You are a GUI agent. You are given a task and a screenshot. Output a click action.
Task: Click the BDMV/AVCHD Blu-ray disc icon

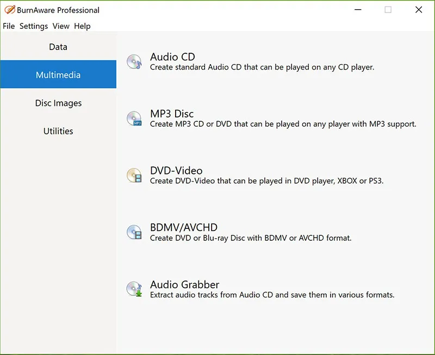pos(134,232)
